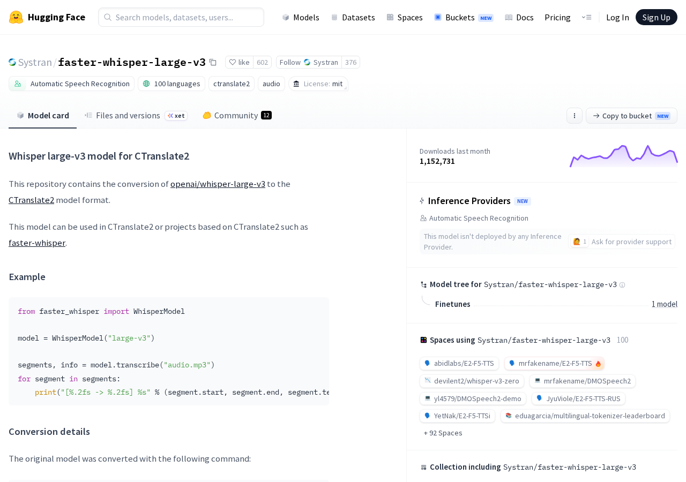The height and width of the screenshot is (482, 686).
Task: Open the CTranslate2 link
Action: pyautogui.click(x=31, y=200)
